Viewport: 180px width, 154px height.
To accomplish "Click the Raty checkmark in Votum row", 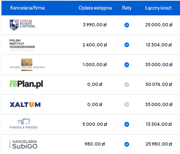I will tap(127, 25).
